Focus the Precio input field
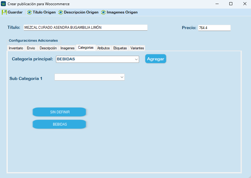Viewport: 251px width, 178px height. (x=214, y=28)
